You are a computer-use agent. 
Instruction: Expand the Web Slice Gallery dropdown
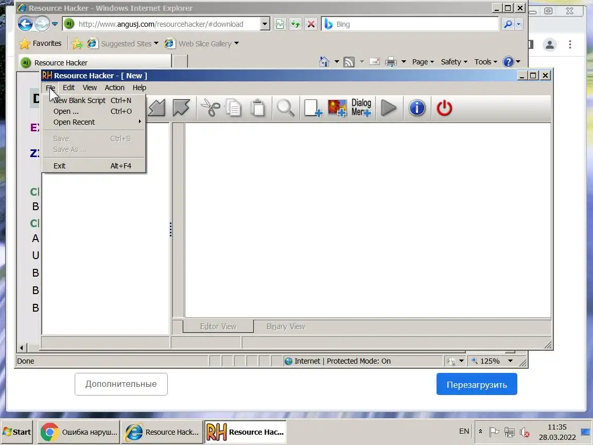(236, 43)
